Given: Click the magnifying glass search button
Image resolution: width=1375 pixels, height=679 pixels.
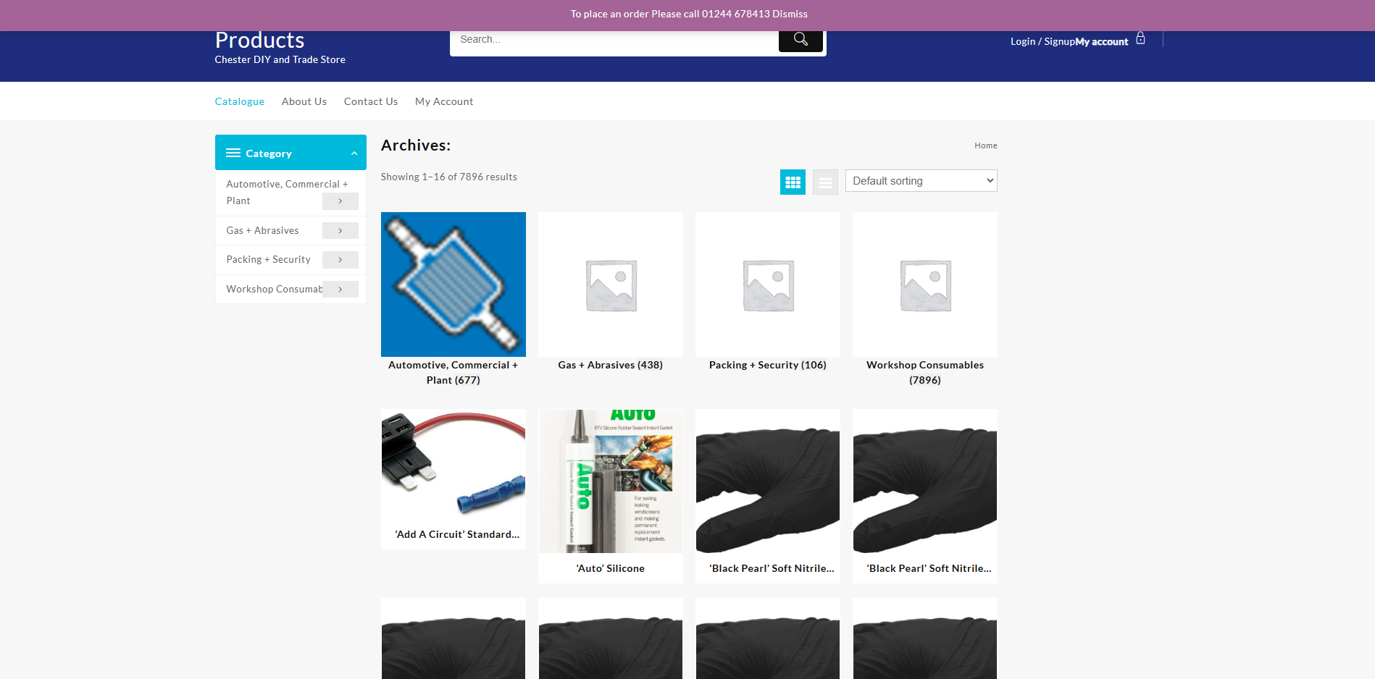Looking at the screenshot, I should click(x=800, y=40).
